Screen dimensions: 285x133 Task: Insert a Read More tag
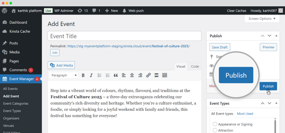pyautogui.click(x=156, y=75)
